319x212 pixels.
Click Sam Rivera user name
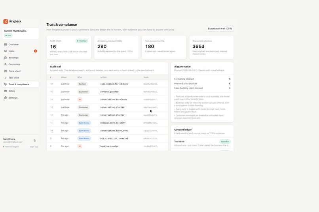pyautogui.click(x=9, y=139)
